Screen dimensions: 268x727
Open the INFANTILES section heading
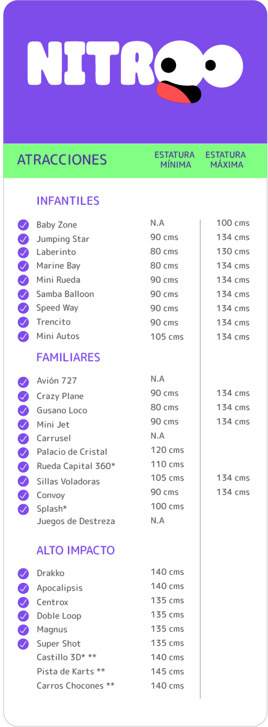(x=68, y=200)
